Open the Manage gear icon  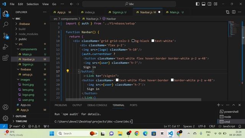[x=5, y=118]
